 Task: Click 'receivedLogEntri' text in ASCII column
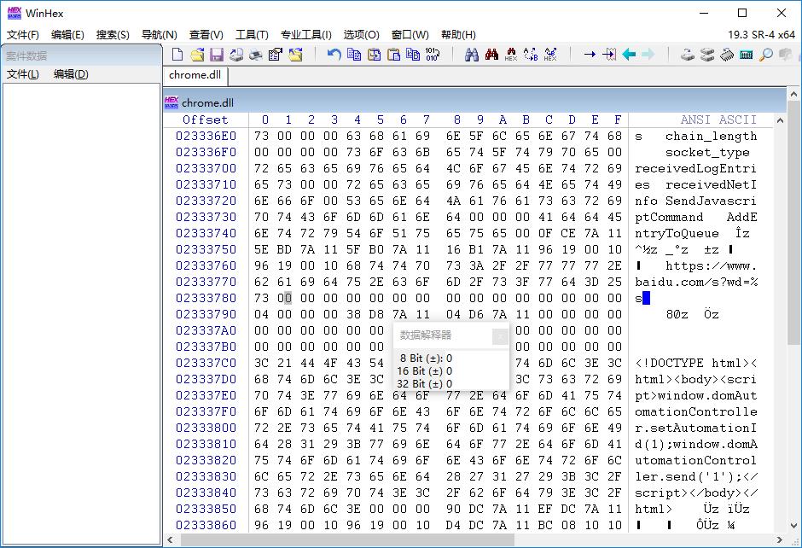tap(695, 168)
